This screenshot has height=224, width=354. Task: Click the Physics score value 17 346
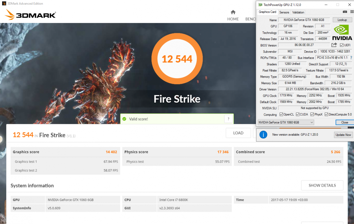click(223, 152)
